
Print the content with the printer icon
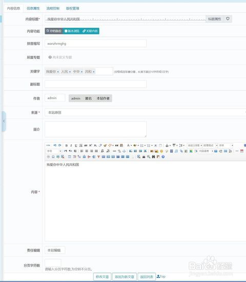click(143, 157)
